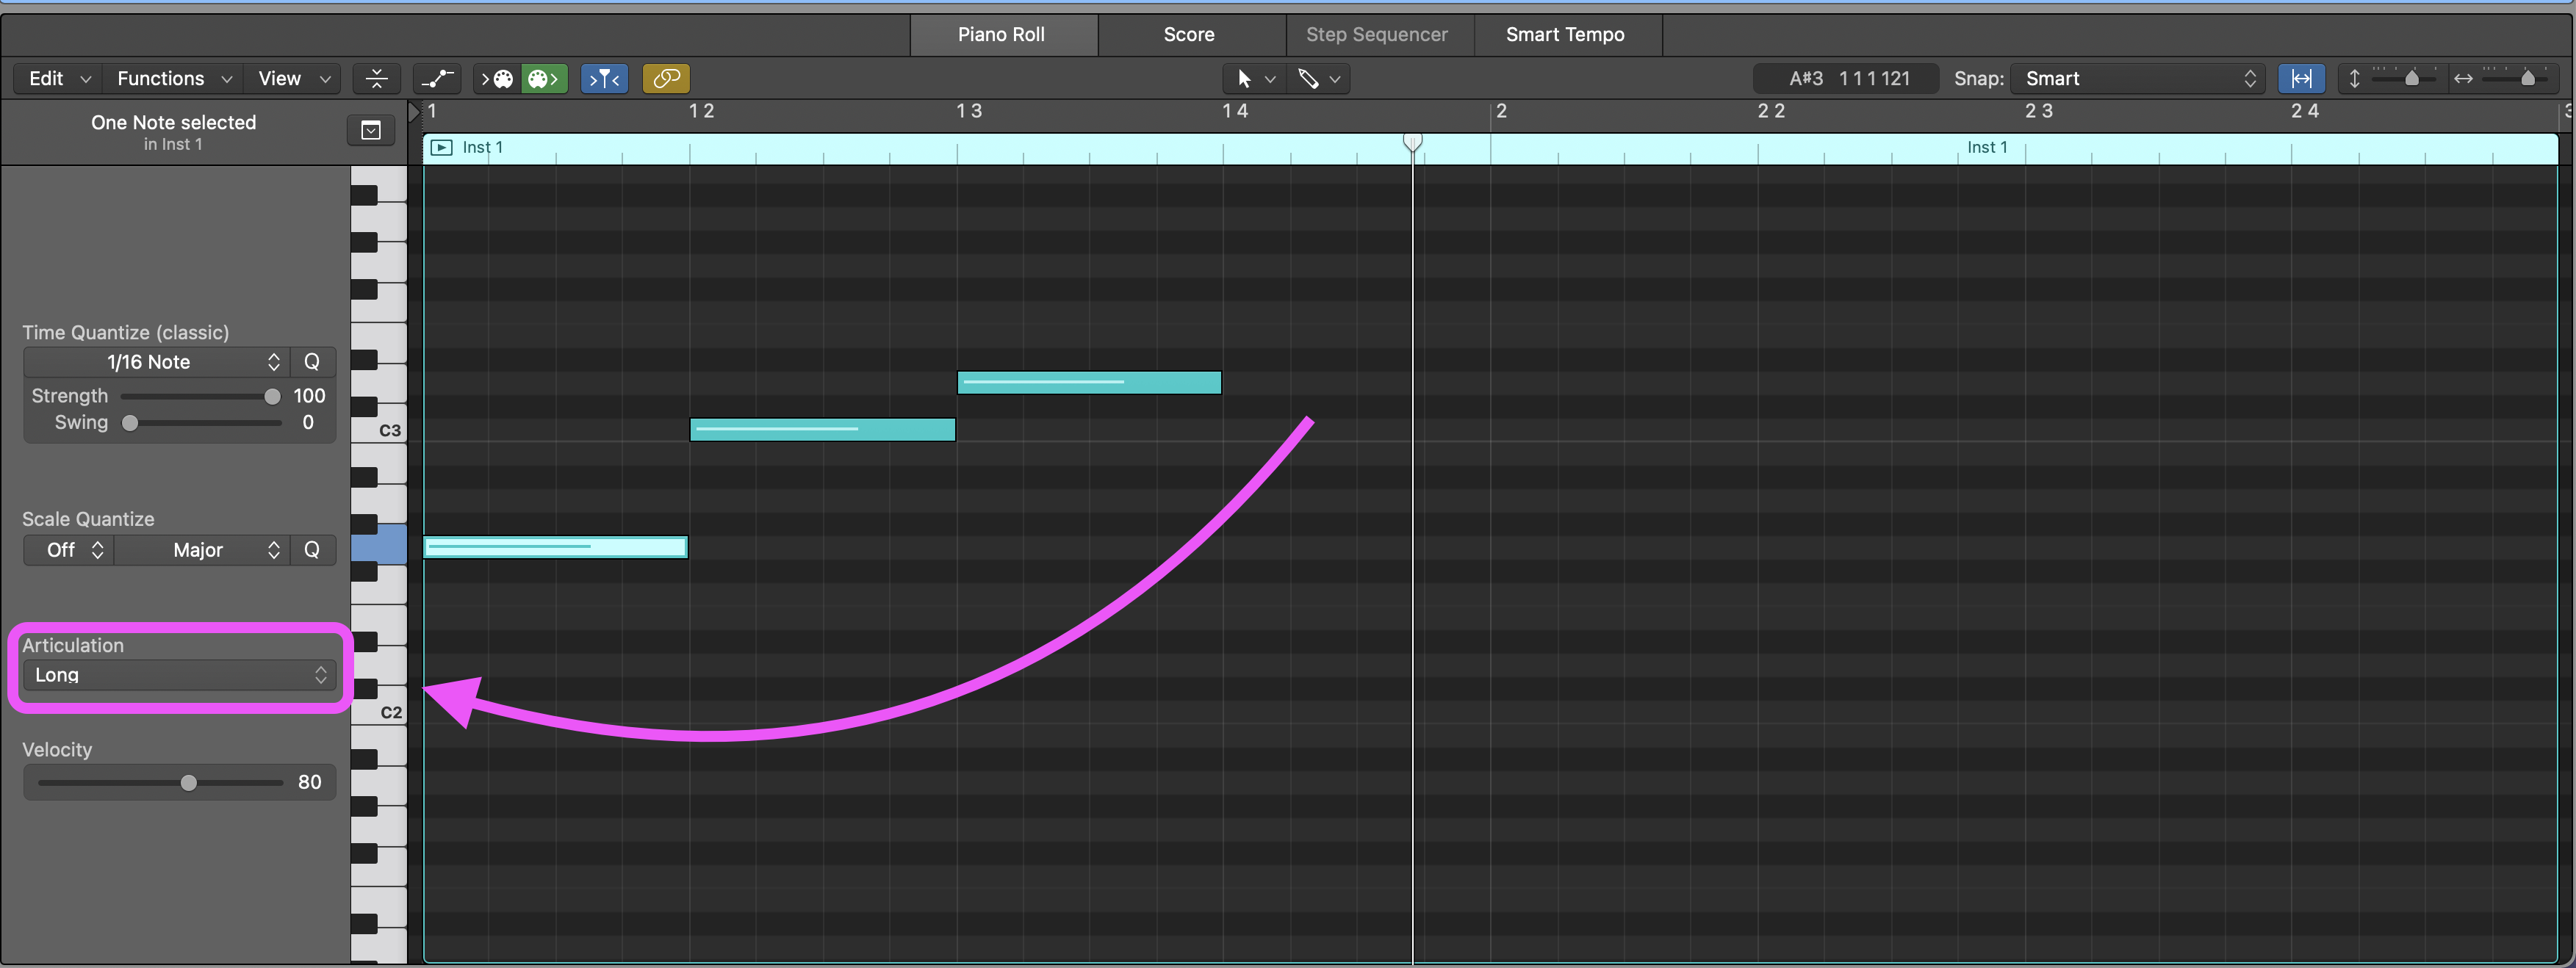
Task: Toggle vertical zoom arrows control
Action: coord(2355,79)
